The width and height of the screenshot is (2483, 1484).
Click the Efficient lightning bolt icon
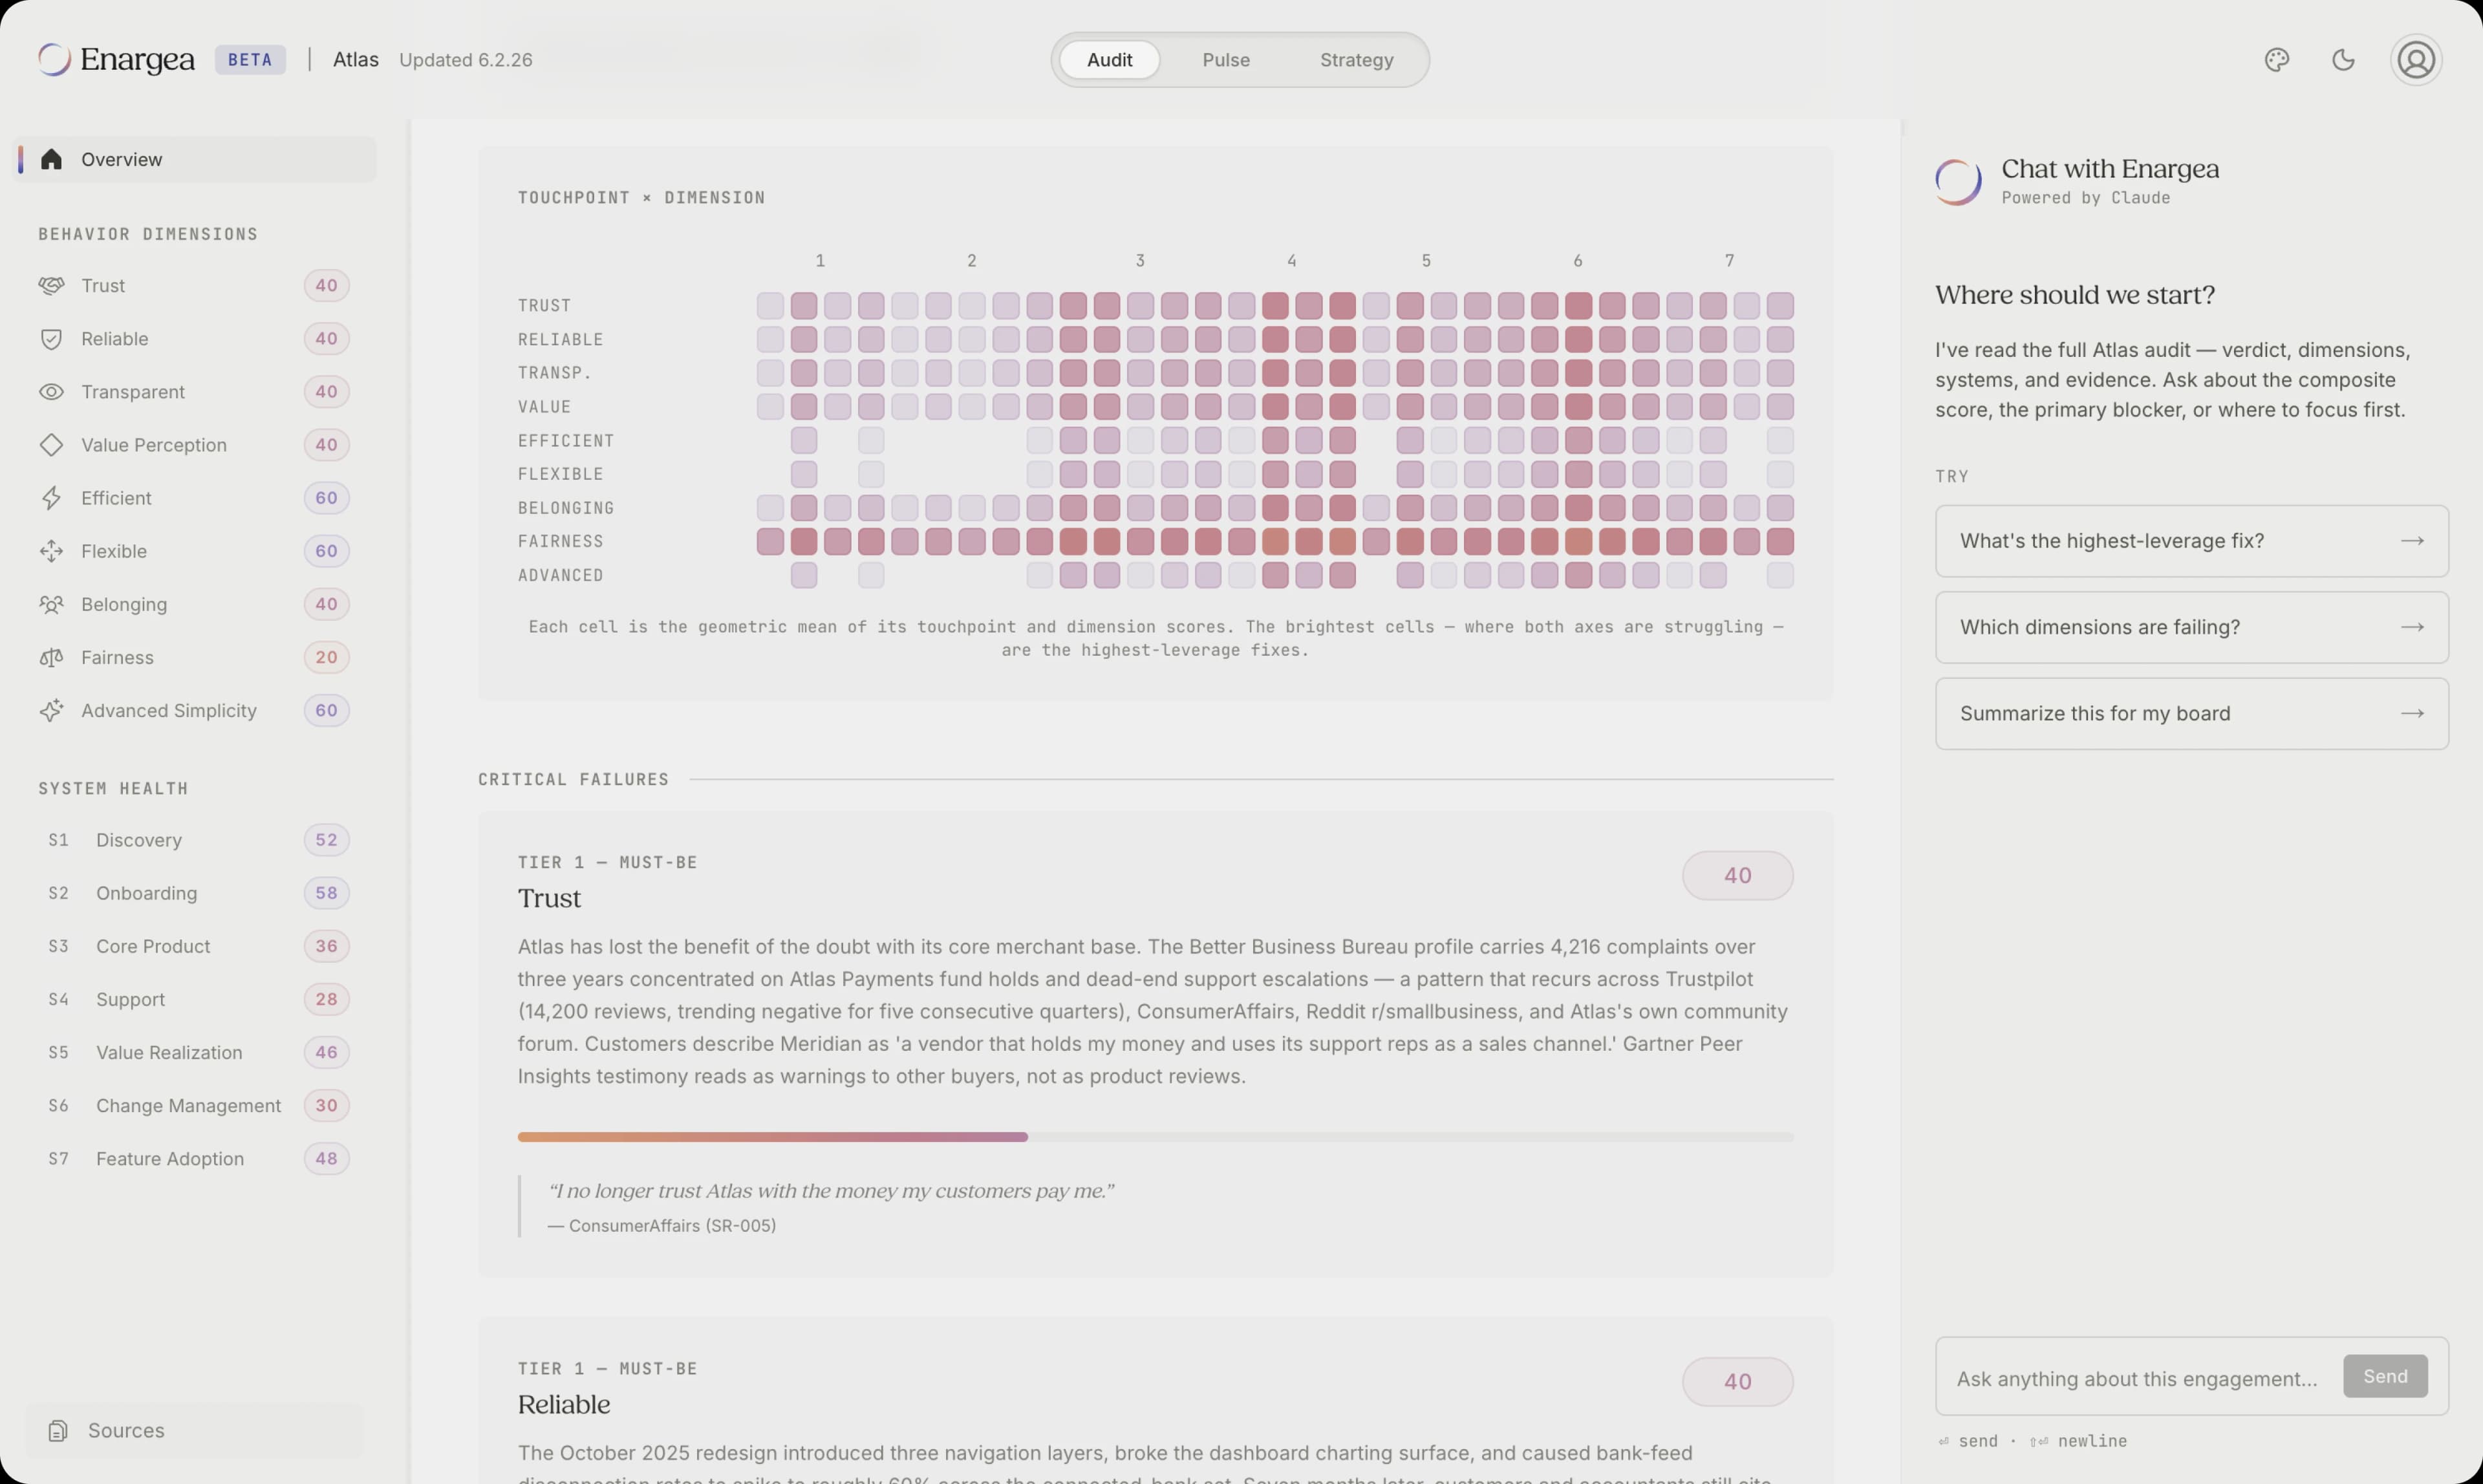pos(51,498)
